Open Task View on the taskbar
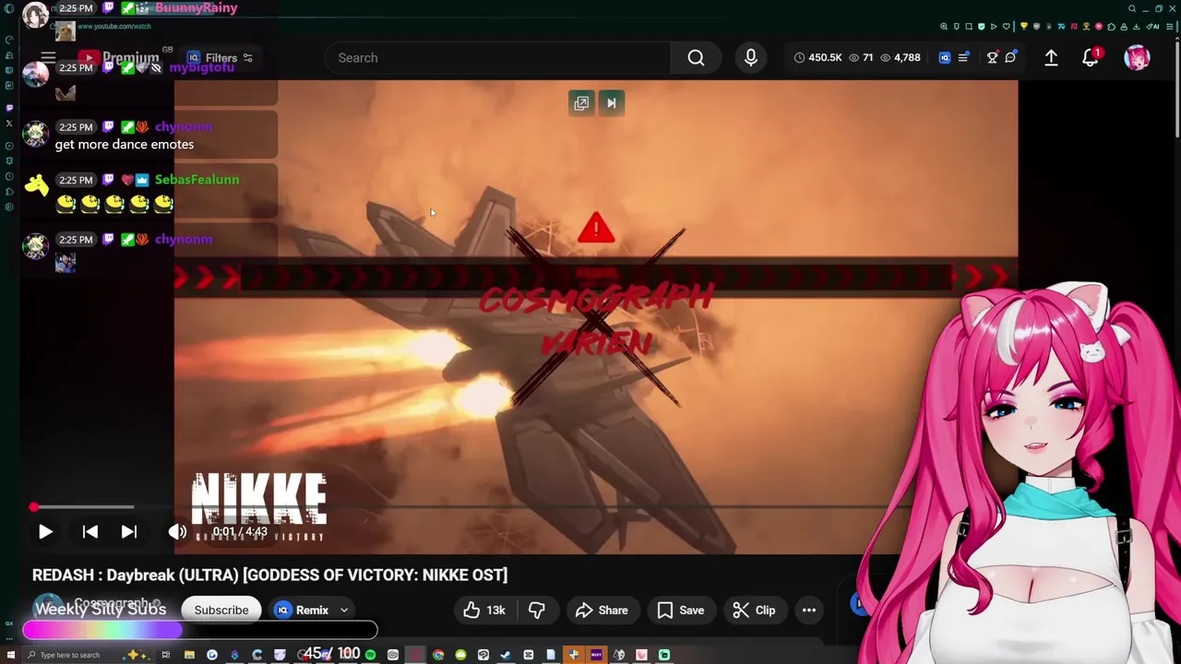 click(166, 655)
